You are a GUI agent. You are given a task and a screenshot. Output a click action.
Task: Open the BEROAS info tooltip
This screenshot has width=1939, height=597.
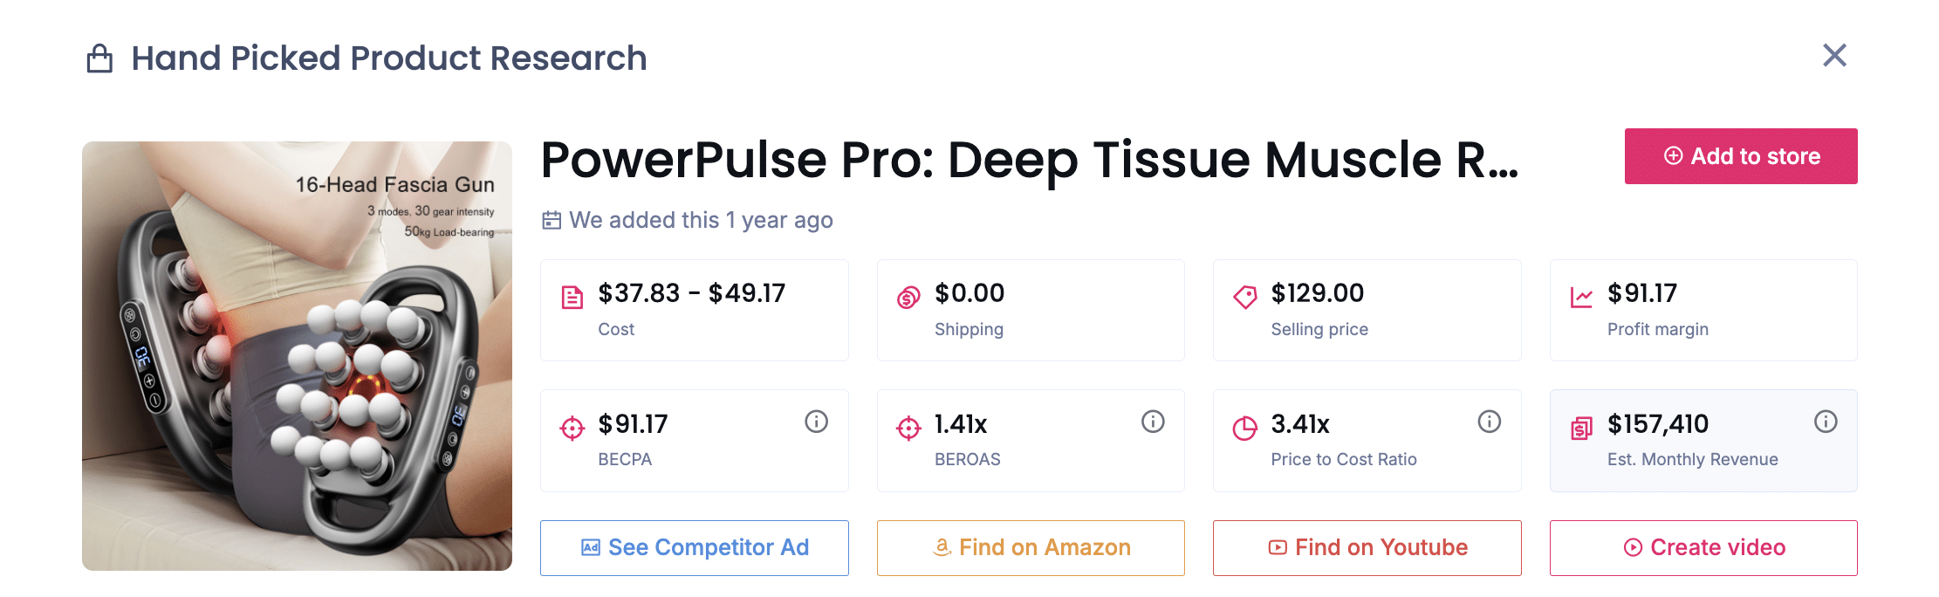click(x=1153, y=422)
